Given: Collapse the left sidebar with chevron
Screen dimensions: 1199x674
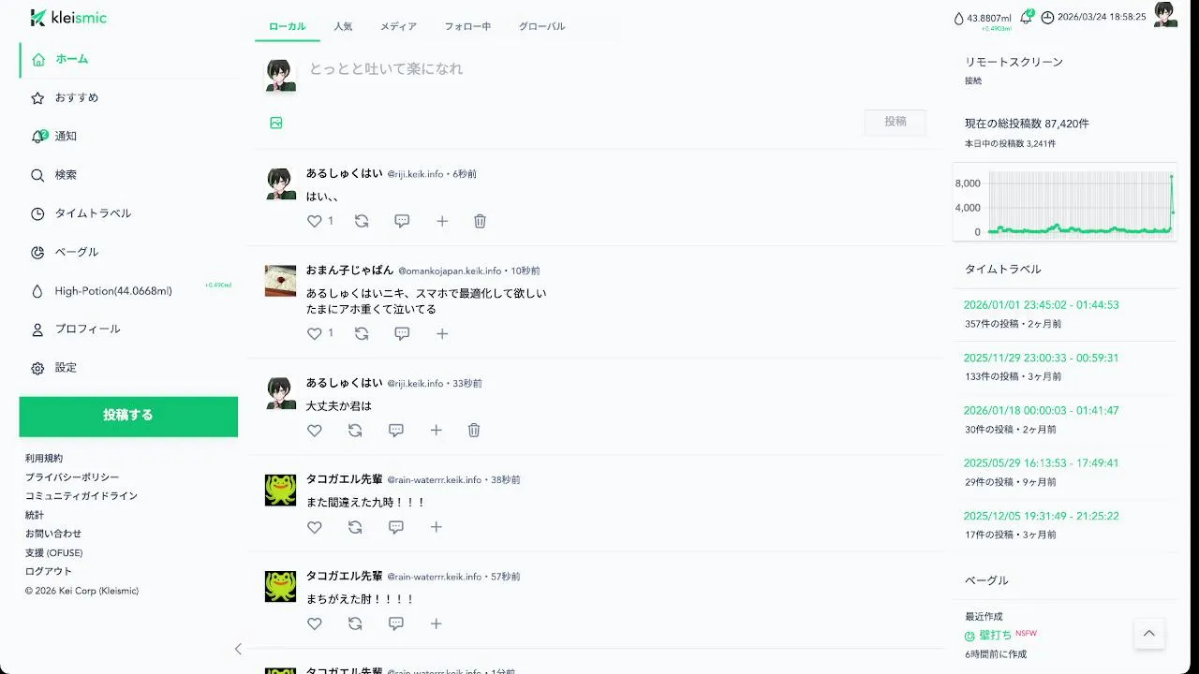Looking at the screenshot, I should (x=238, y=649).
